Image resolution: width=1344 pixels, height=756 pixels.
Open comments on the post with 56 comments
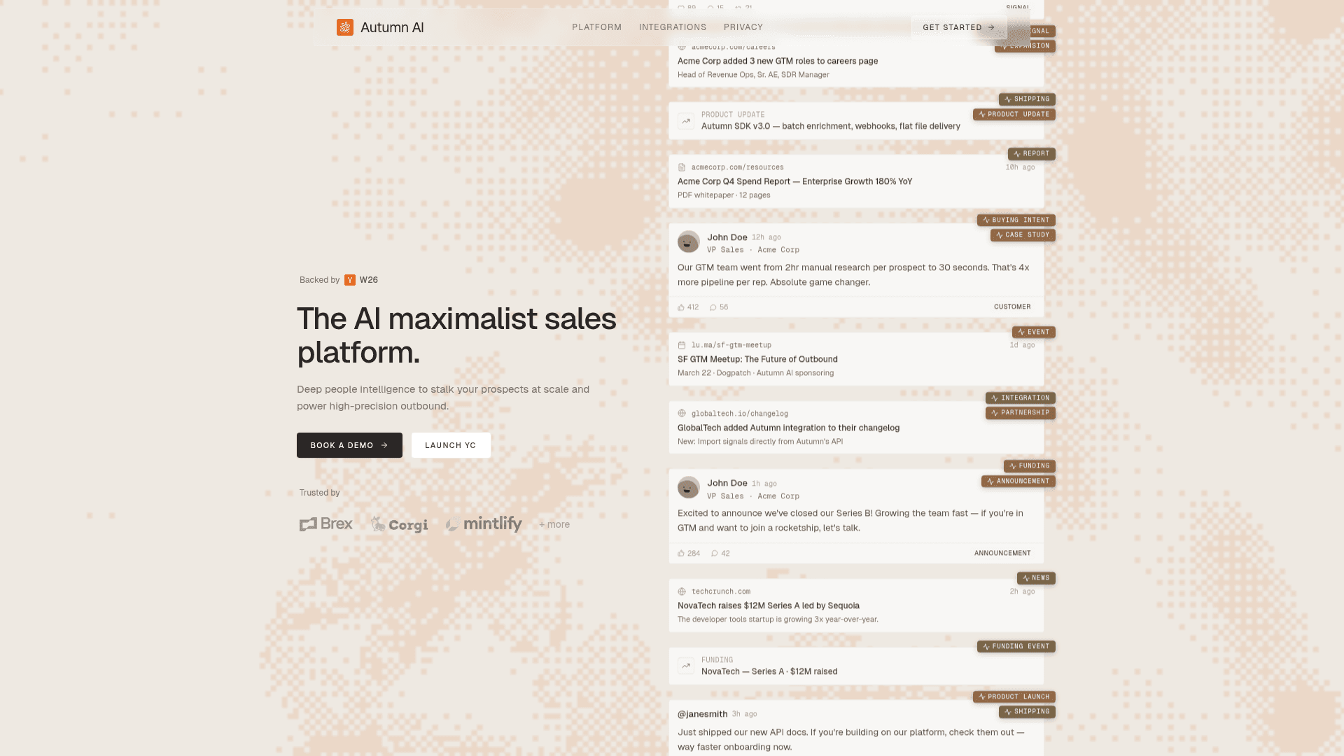click(719, 307)
